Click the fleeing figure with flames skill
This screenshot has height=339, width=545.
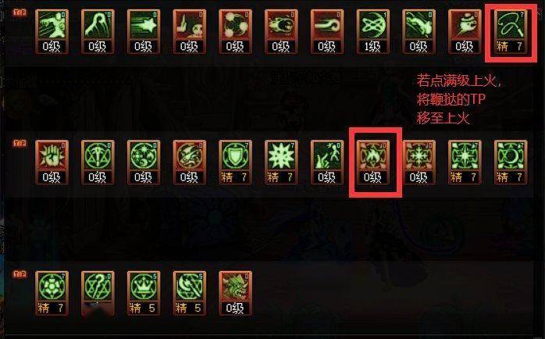tap(327, 162)
